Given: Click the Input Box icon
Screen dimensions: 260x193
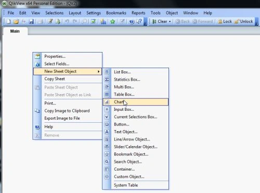Looking at the screenshot, I should coord(107,109).
